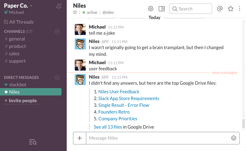
Task: Click the attach plus button in message box
Action: click(x=80, y=138)
